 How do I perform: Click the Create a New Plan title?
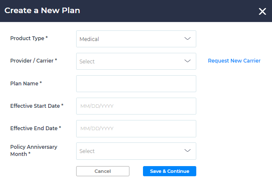[42, 11]
